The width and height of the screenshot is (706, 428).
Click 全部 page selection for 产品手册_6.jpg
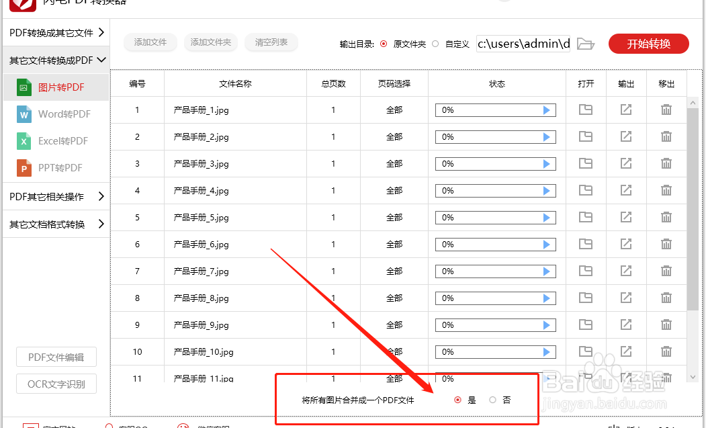(394, 244)
